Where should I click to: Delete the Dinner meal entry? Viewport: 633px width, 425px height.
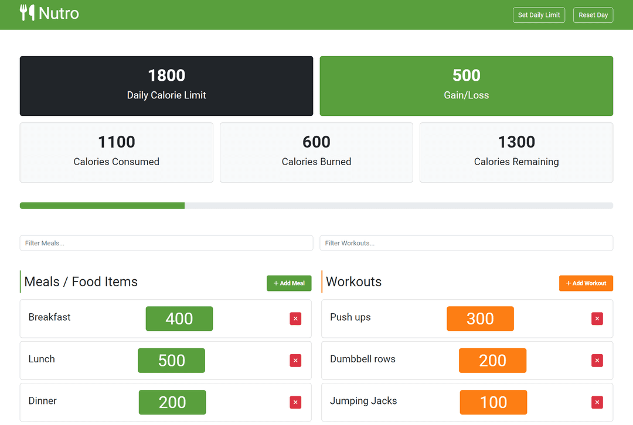(x=295, y=402)
